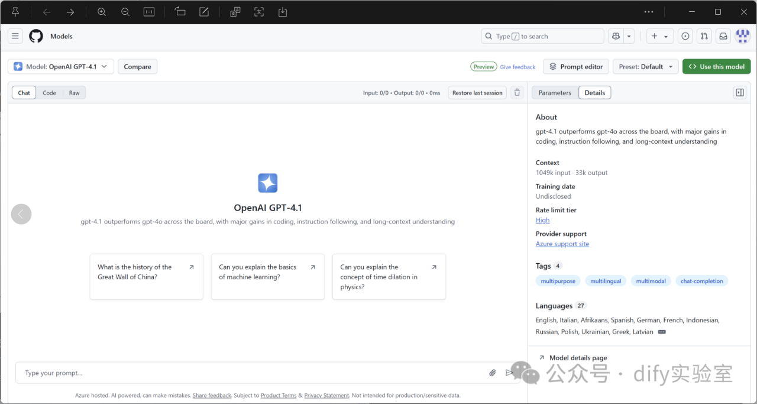Open the GitHub hamburger navigation menu
This screenshot has width=757, height=404.
click(15, 36)
